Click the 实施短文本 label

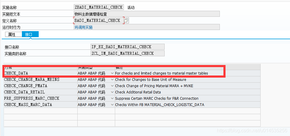click(x=11, y=14)
